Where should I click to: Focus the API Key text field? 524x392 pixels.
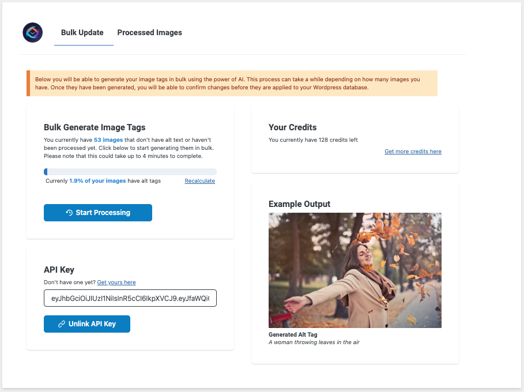click(130, 298)
